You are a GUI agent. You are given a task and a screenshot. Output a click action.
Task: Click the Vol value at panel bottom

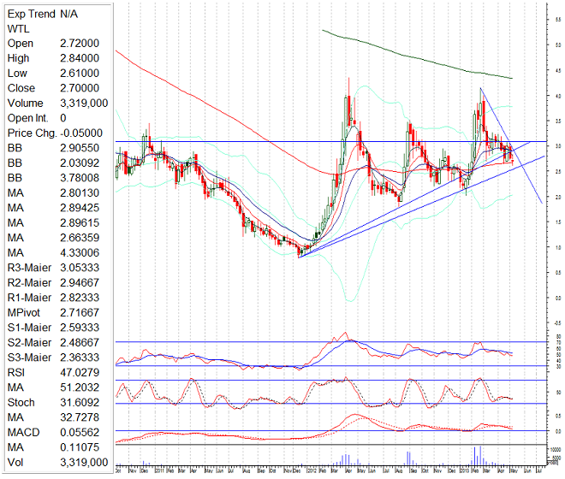click(x=82, y=462)
